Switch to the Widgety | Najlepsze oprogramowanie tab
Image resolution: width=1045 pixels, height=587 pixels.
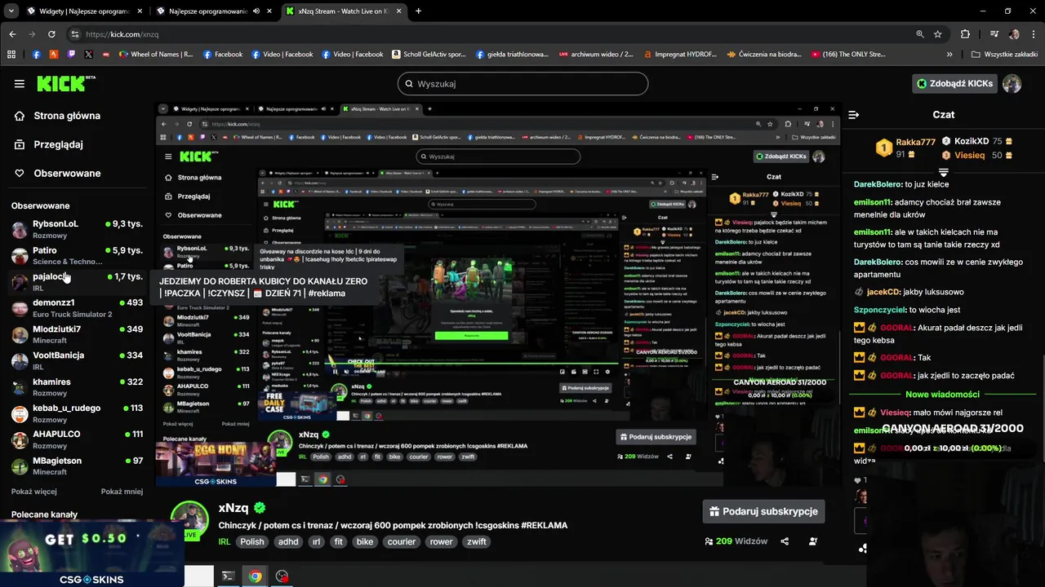click(85, 11)
